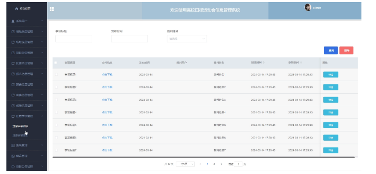Click 点击下载 link in row 事项标题2
This screenshot has height=174, width=376.
click(107, 87)
